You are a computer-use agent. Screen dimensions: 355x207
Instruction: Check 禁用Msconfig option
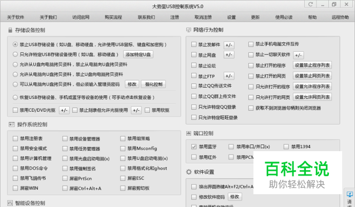coord(123,149)
